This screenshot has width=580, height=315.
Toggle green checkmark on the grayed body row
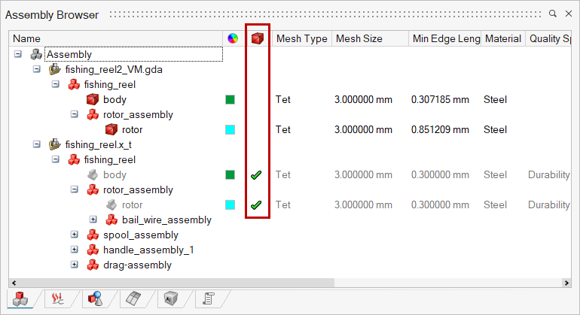256,174
